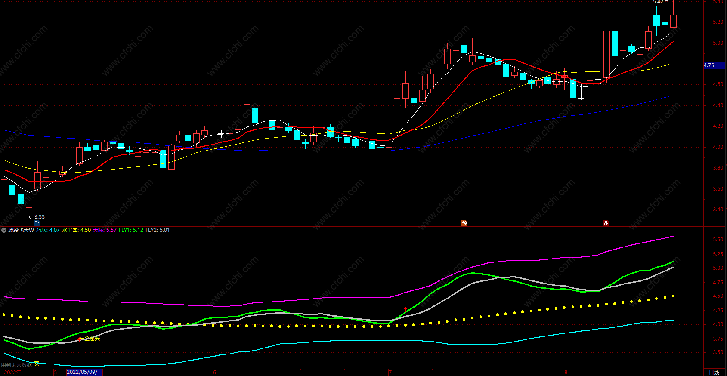Click the 5.50 value on indicator axis

coord(718,240)
